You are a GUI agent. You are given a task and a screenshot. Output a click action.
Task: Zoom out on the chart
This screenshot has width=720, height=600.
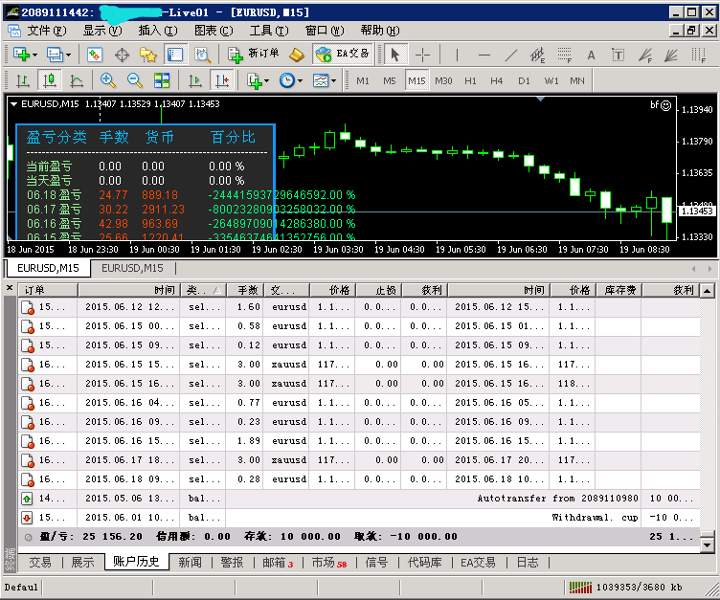134,80
